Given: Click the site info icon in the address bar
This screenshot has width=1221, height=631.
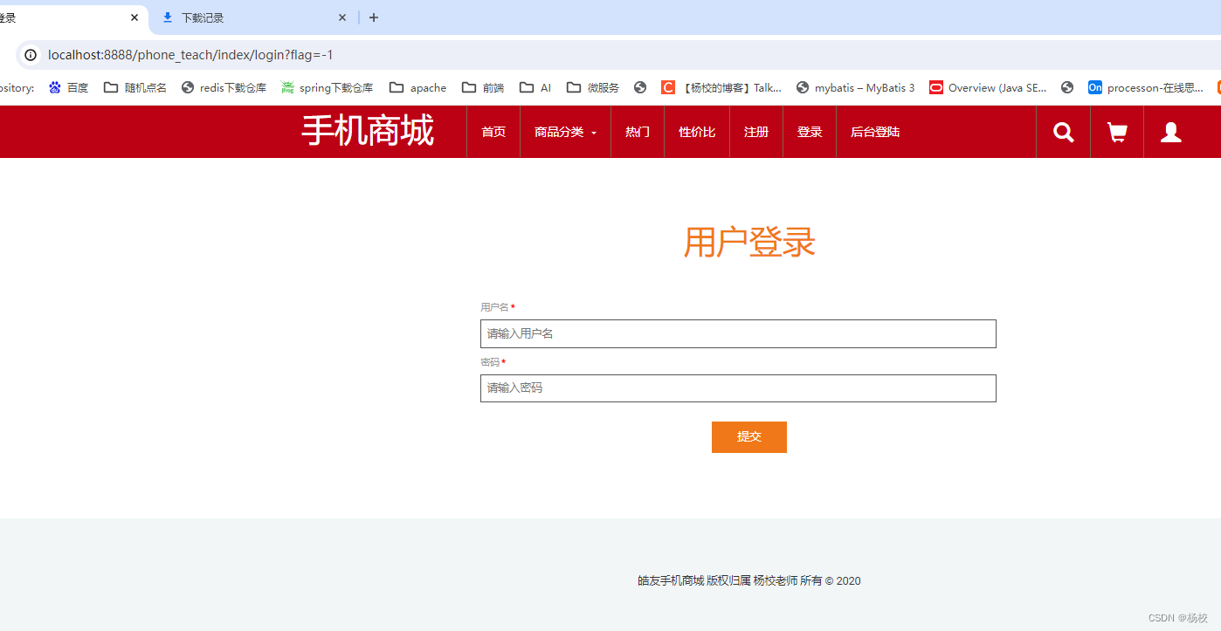Looking at the screenshot, I should click(31, 54).
